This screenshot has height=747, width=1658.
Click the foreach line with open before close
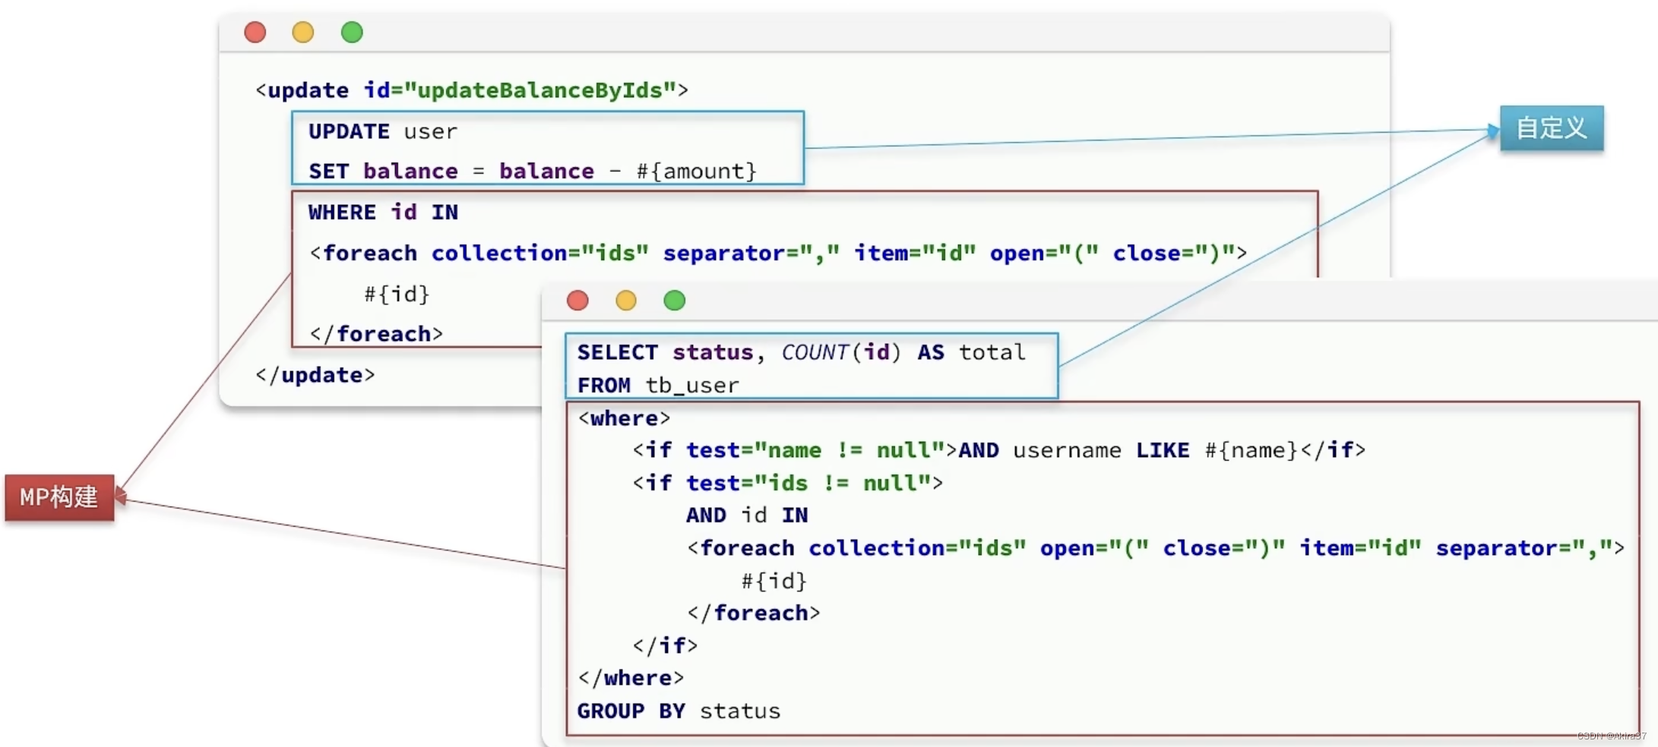[1156, 548]
